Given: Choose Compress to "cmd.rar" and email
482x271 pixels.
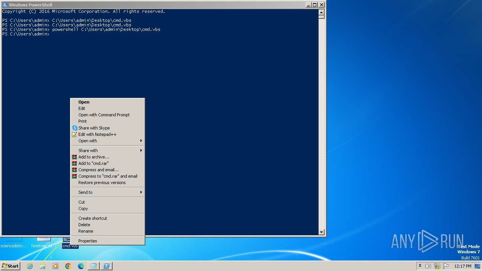Looking at the screenshot, I should [108, 176].
